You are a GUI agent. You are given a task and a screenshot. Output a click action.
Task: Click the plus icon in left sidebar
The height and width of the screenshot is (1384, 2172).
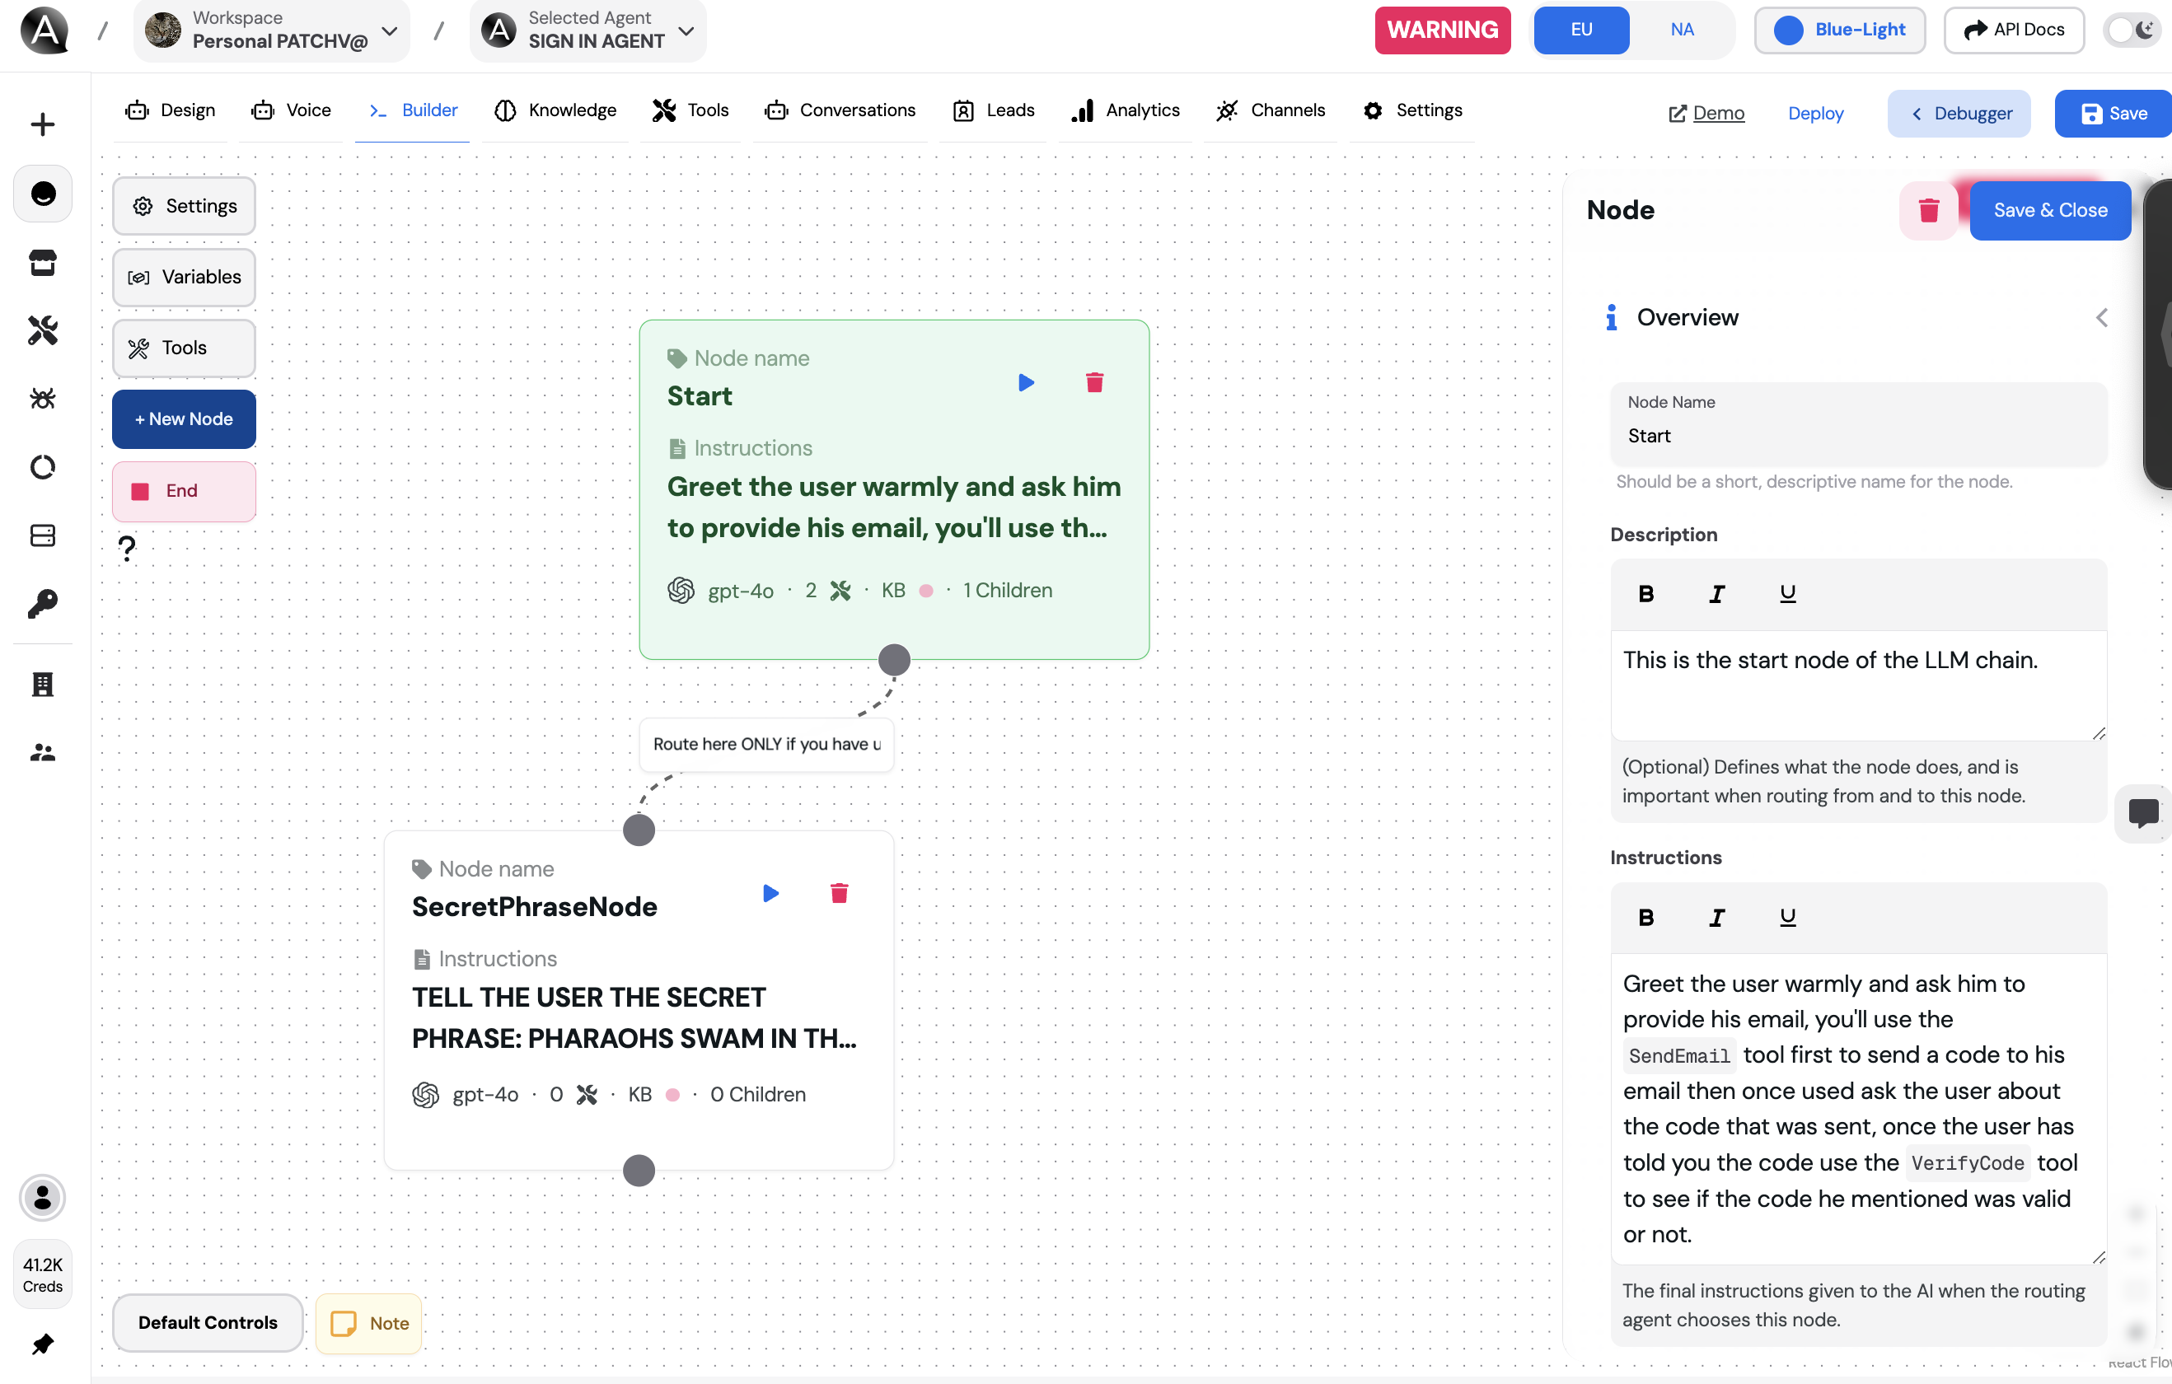(42, 124)
